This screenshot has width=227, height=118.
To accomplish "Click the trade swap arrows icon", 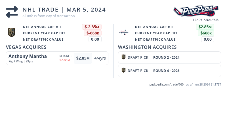I will pyautogui.click(x=12, y=12).
